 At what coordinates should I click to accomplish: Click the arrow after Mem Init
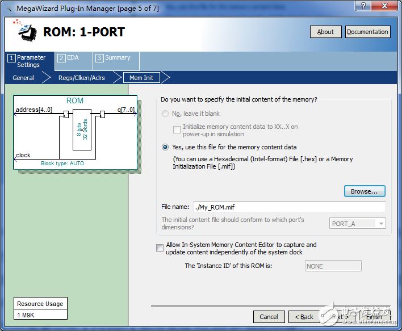pyautogui.click(x=166, y=78)
